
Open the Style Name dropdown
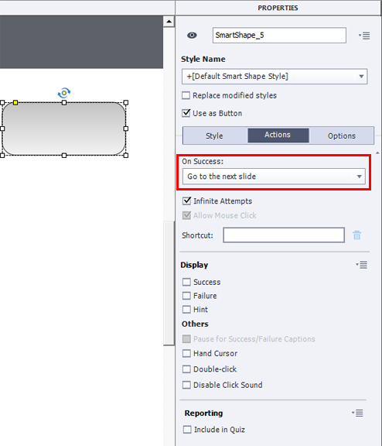pyautogui.click(x=275, y=76)
